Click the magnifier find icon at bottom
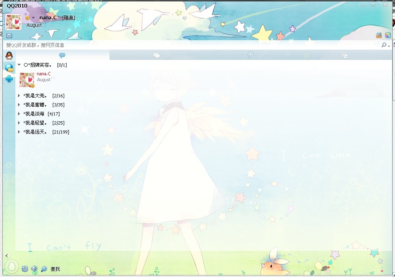This screenshot has width=395, height=277. [44, 269]
